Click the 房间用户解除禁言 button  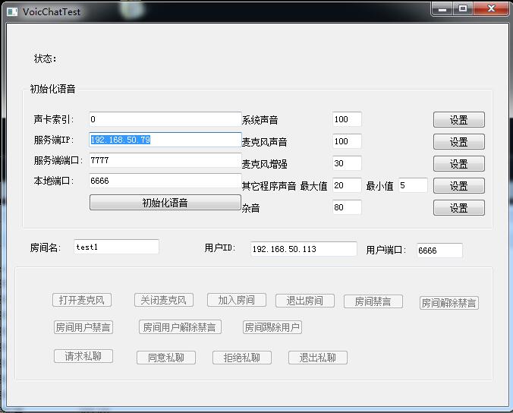(x=180, y=327)
